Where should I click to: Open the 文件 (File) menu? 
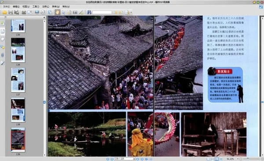7,7
